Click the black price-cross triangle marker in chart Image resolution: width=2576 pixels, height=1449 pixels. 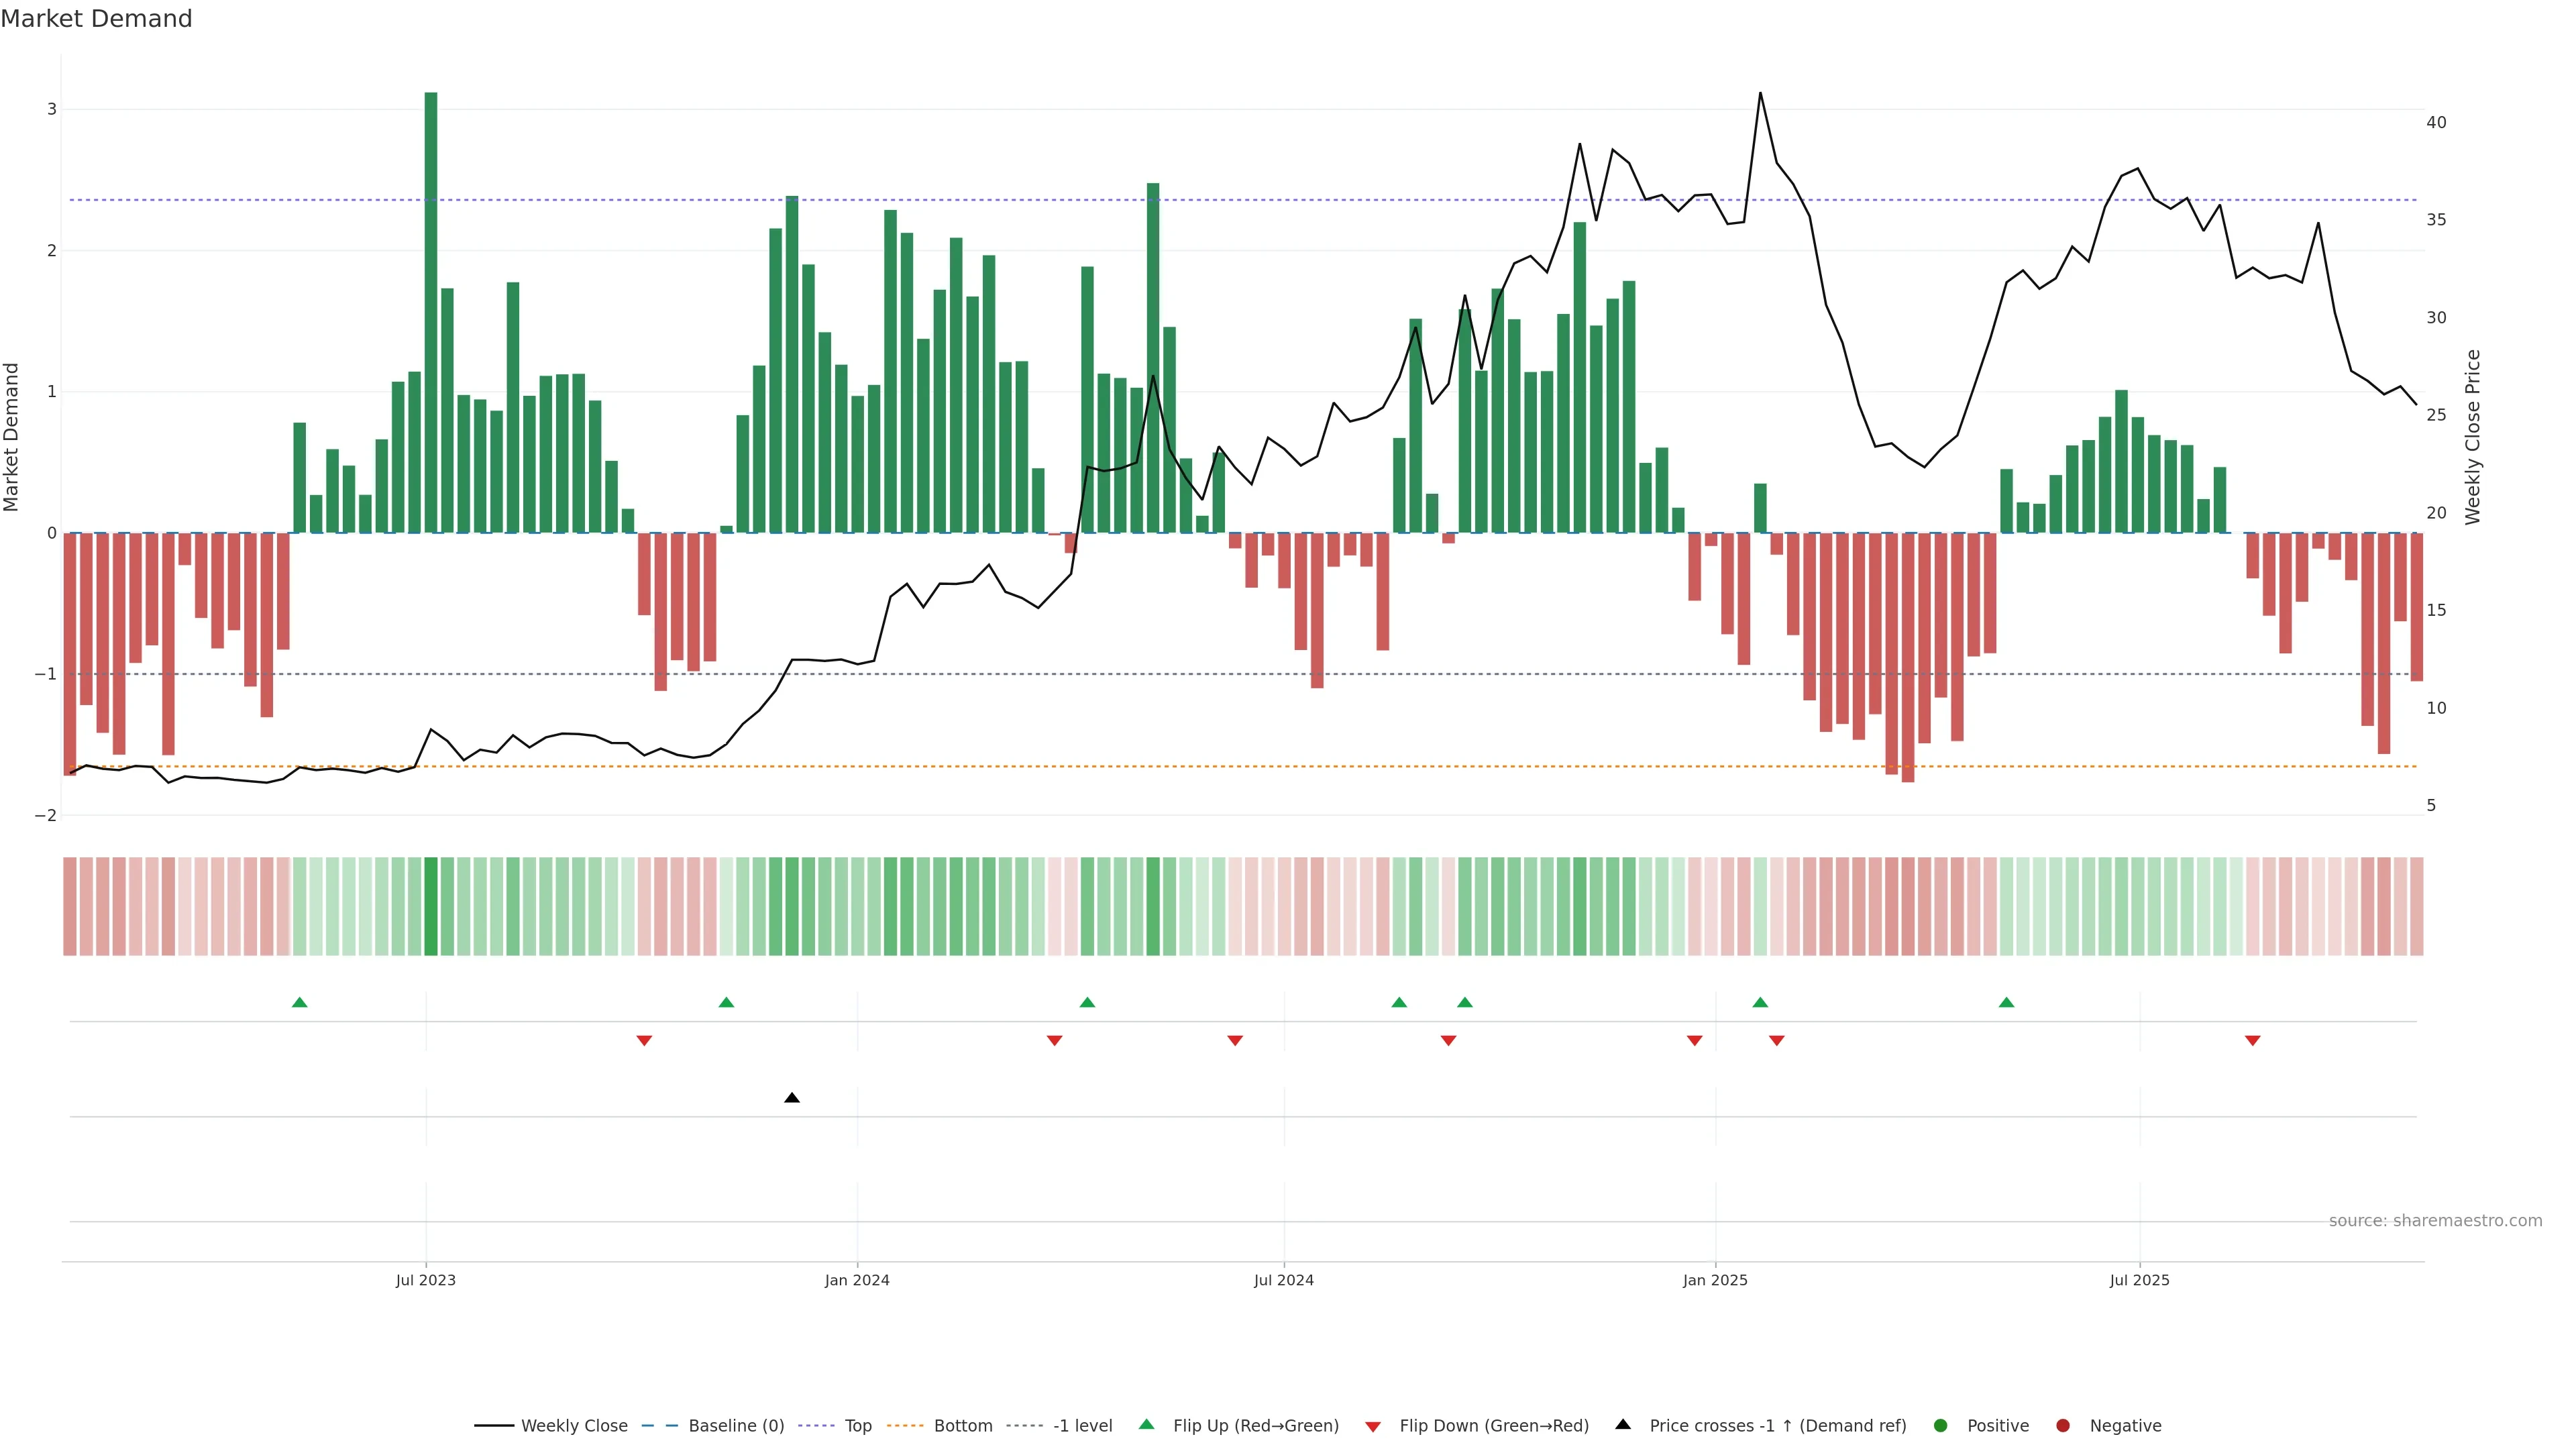click(792, 1098)
